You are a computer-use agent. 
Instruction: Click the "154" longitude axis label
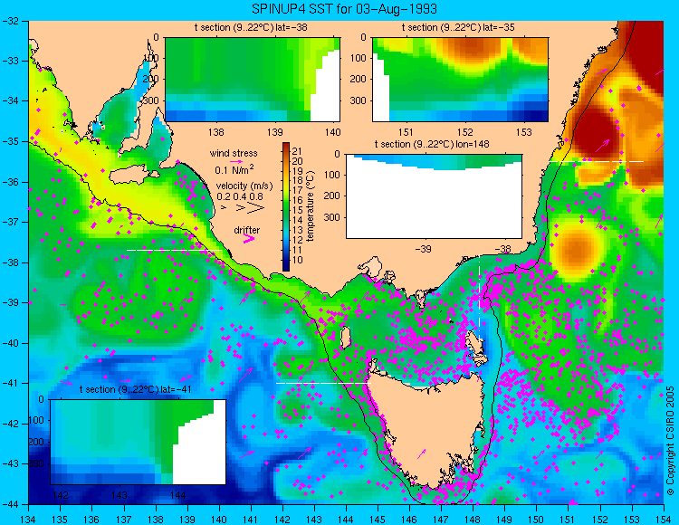[x=664, y=519]
